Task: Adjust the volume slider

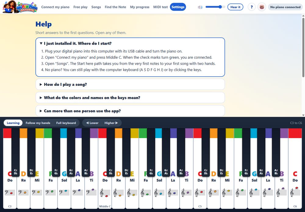Action: (215, 7)
